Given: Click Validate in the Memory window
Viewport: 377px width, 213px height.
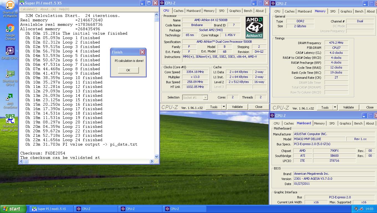Looking at the screenshot, I should pos(348,107).
